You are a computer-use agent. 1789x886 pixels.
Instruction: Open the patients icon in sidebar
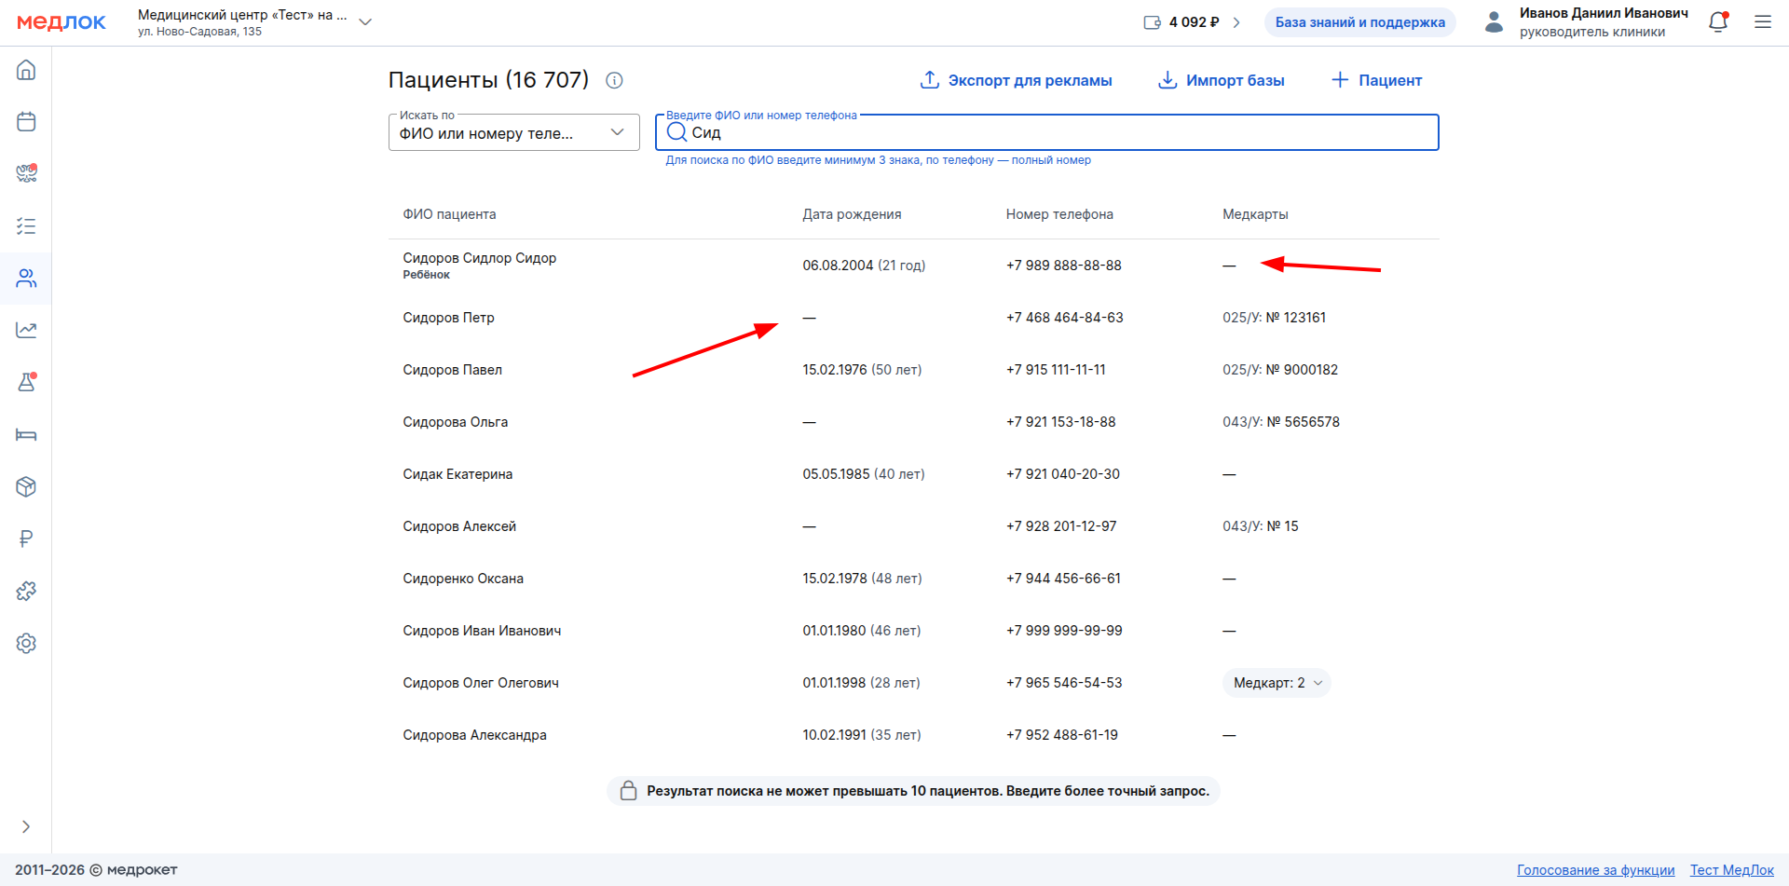(26, 279)
